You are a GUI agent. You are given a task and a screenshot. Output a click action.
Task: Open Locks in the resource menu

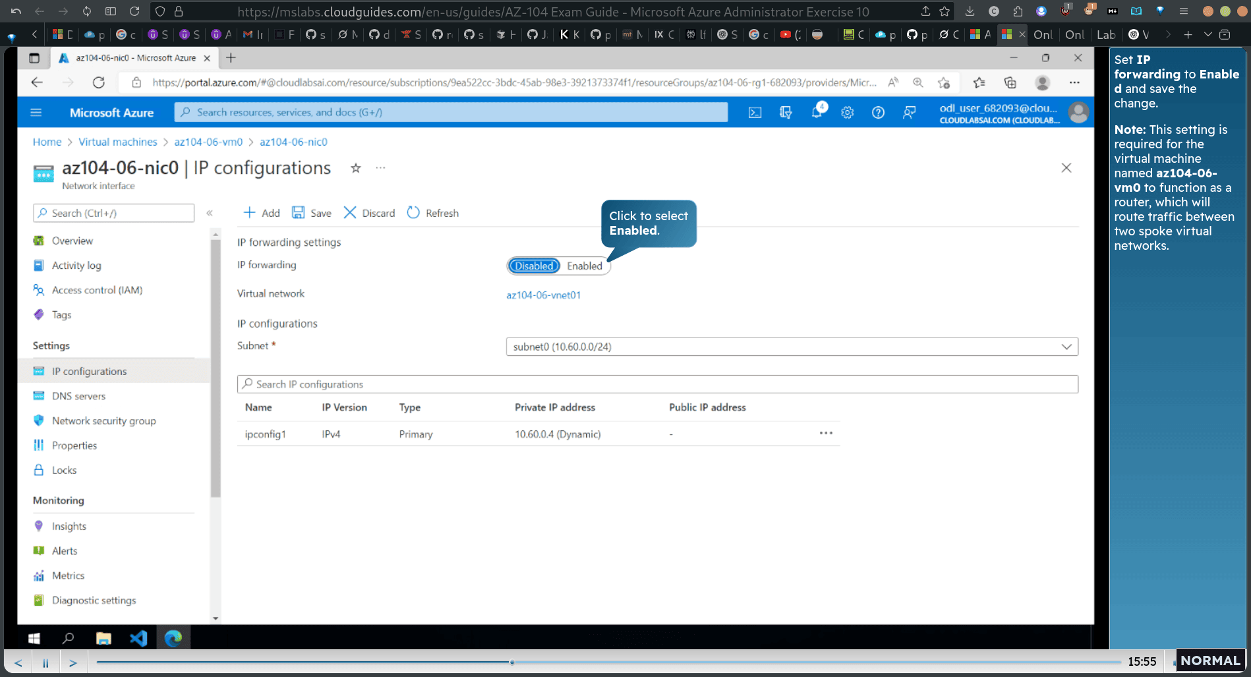[x=64, y=470]
